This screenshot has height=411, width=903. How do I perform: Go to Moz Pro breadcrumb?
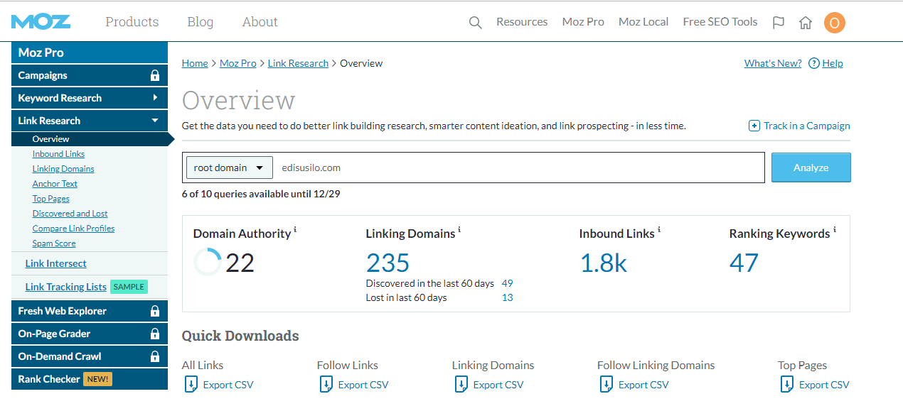[x=238, y=63]
